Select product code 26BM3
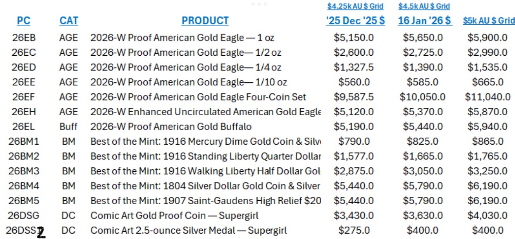This screenshot has width=515, height=239. click(x=24, y=171)
